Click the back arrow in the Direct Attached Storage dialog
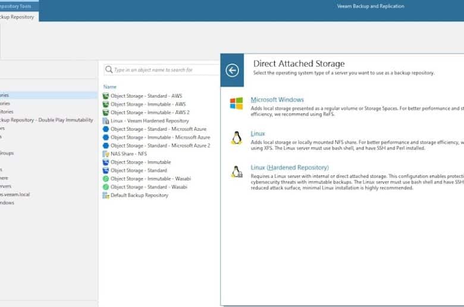Viewport: 464px width, 307px height. tap(232, 70)
